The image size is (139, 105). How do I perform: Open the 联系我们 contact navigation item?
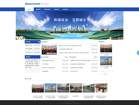(65, 9)
